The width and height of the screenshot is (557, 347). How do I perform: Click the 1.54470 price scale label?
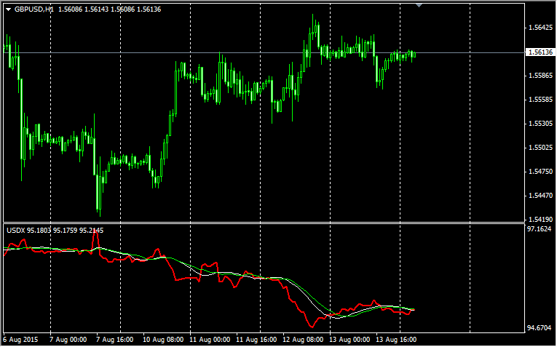coord(541,196)
